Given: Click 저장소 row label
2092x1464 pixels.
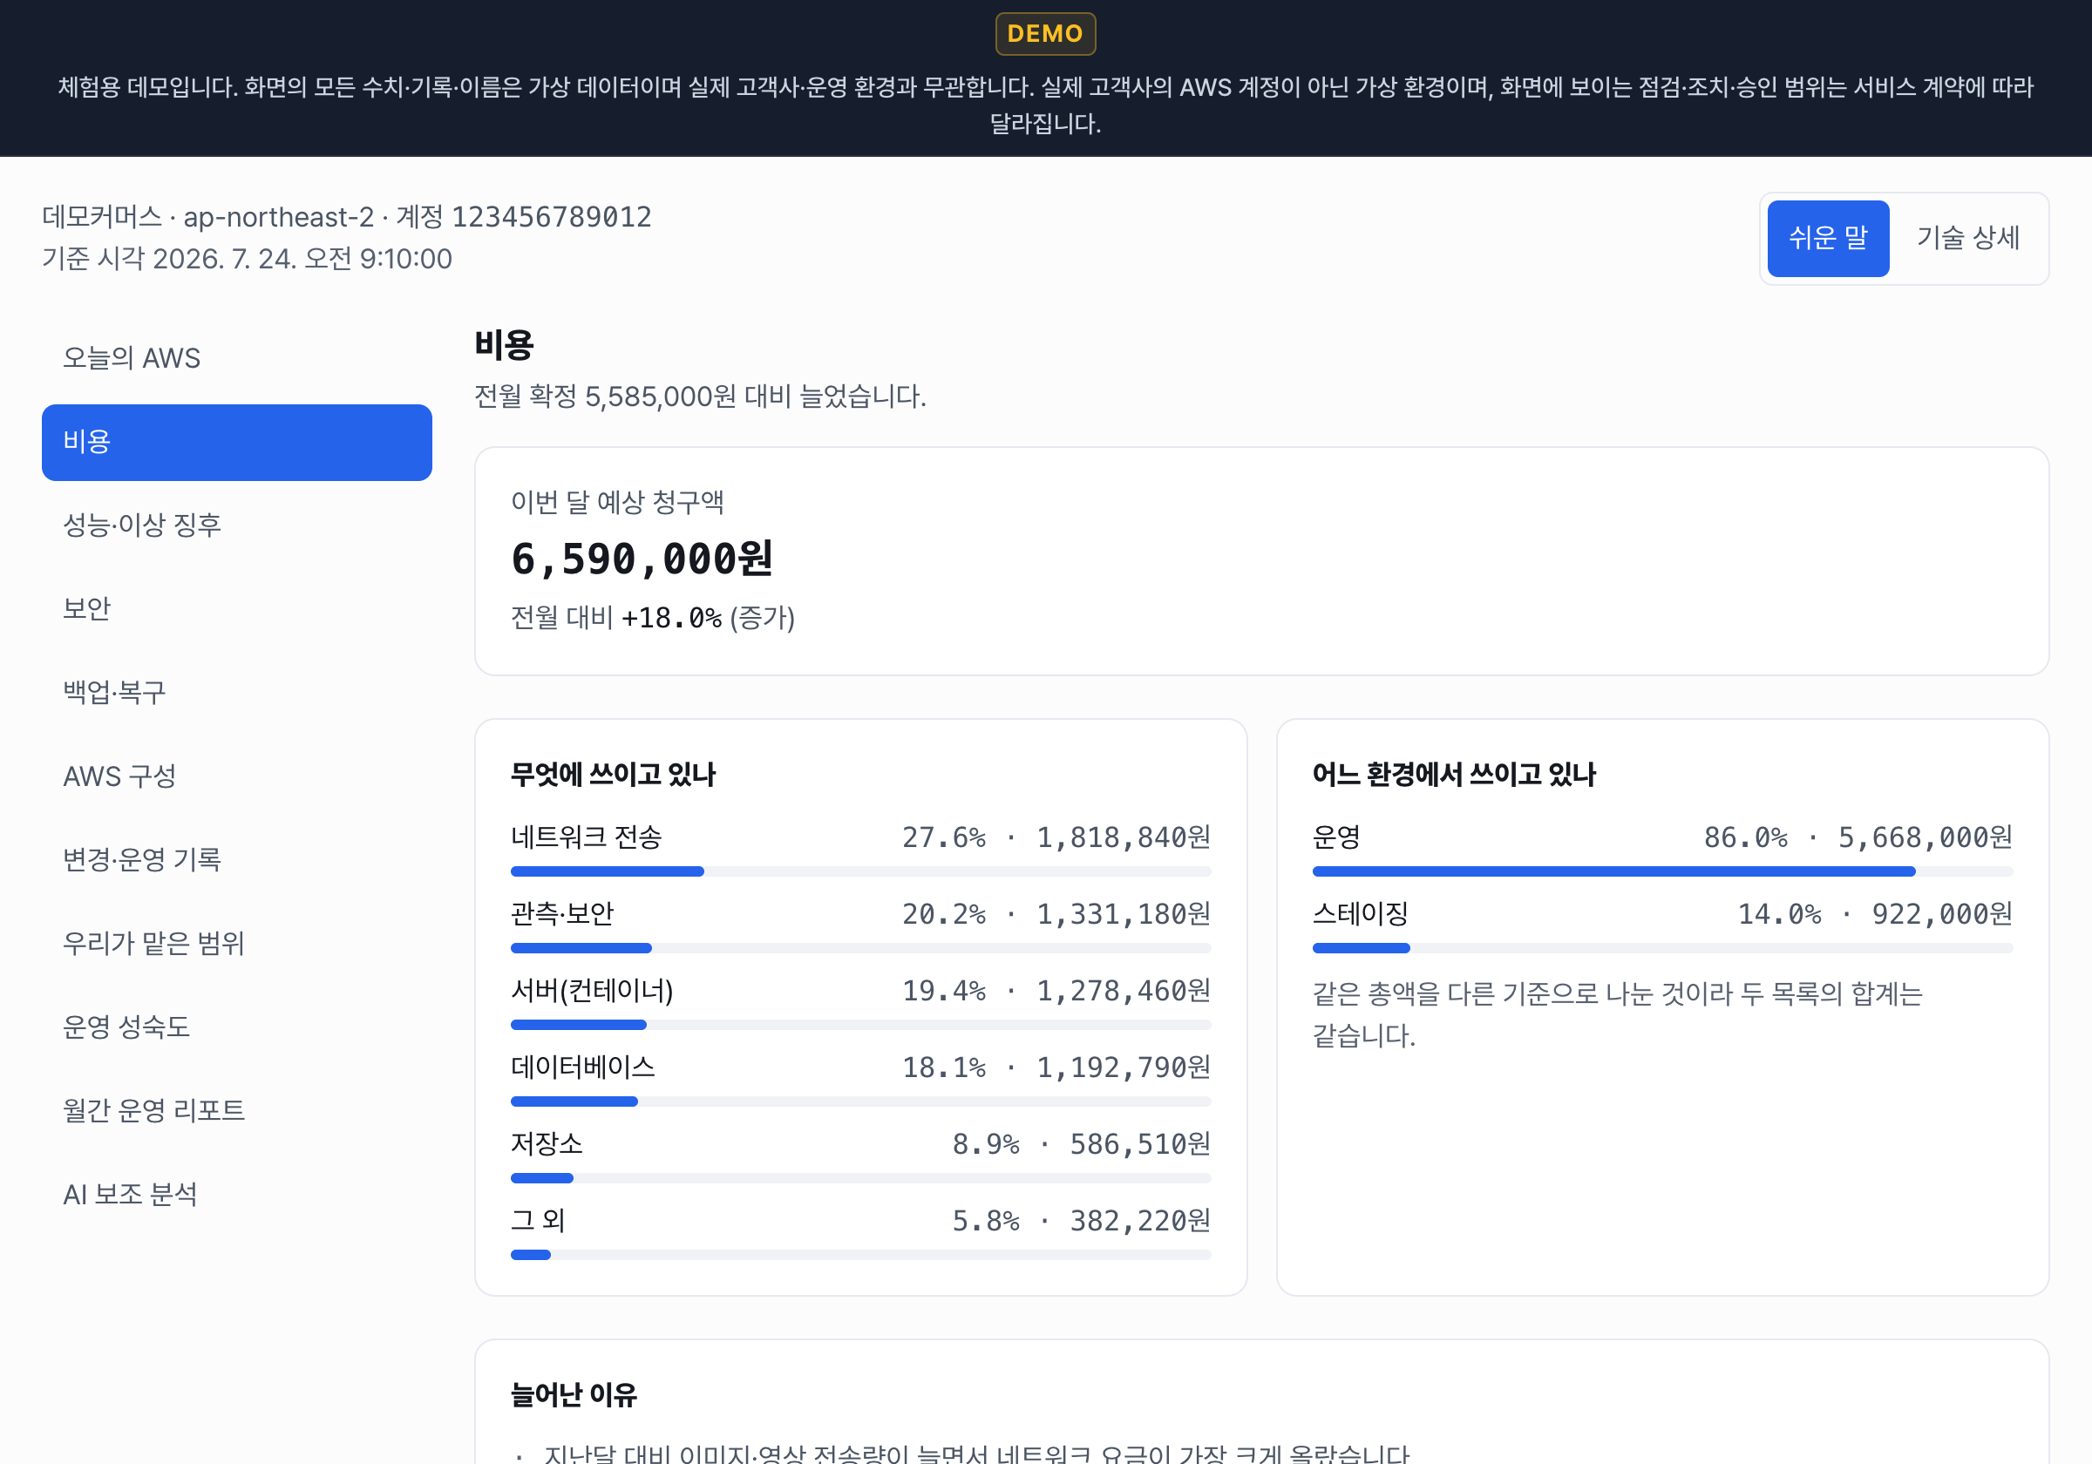Looking at the screenshot, I should tap(547, 1143).
